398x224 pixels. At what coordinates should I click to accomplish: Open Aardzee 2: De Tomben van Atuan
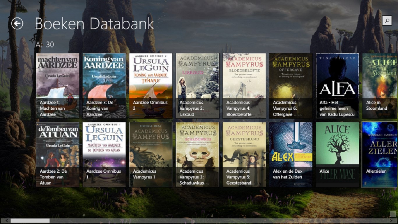pos(58,155)
